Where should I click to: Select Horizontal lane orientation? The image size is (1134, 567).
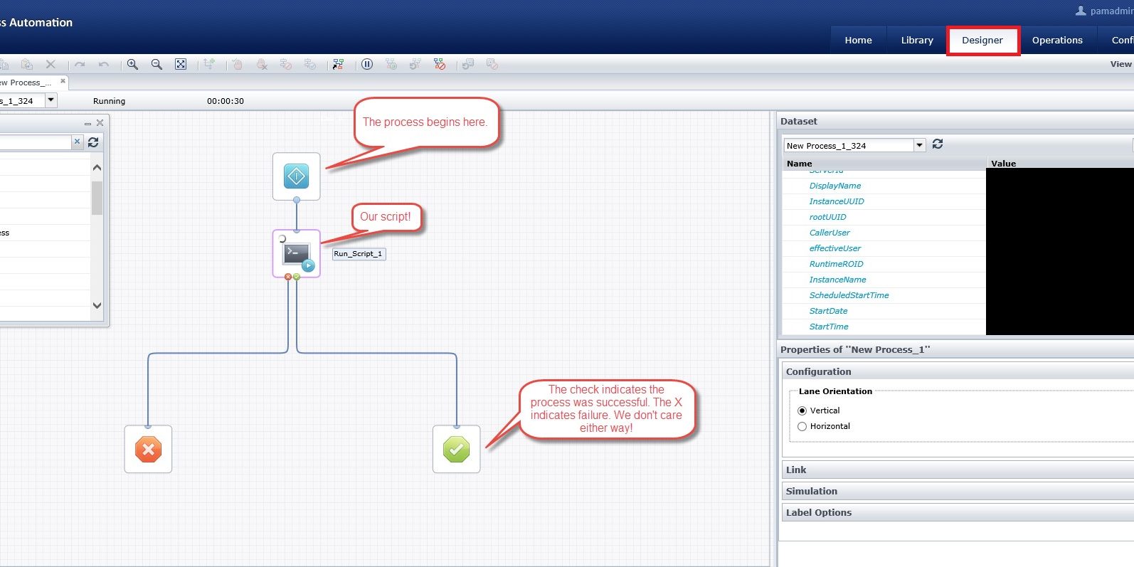pos(802,426)
